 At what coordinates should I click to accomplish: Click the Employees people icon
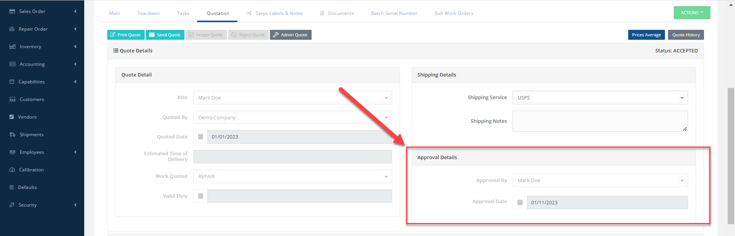pos(12,152)
